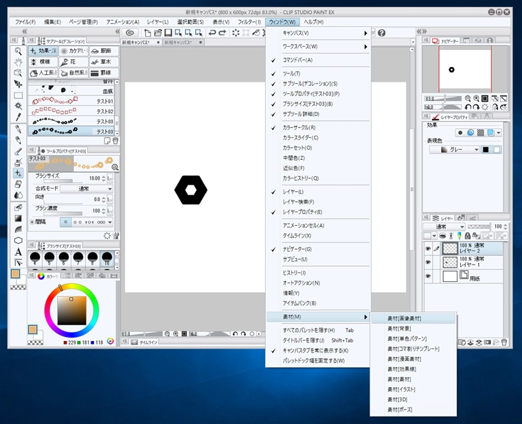Click the Clear selection starburst icon in the command bar
The image size is (522, 424).
point(236,33)
